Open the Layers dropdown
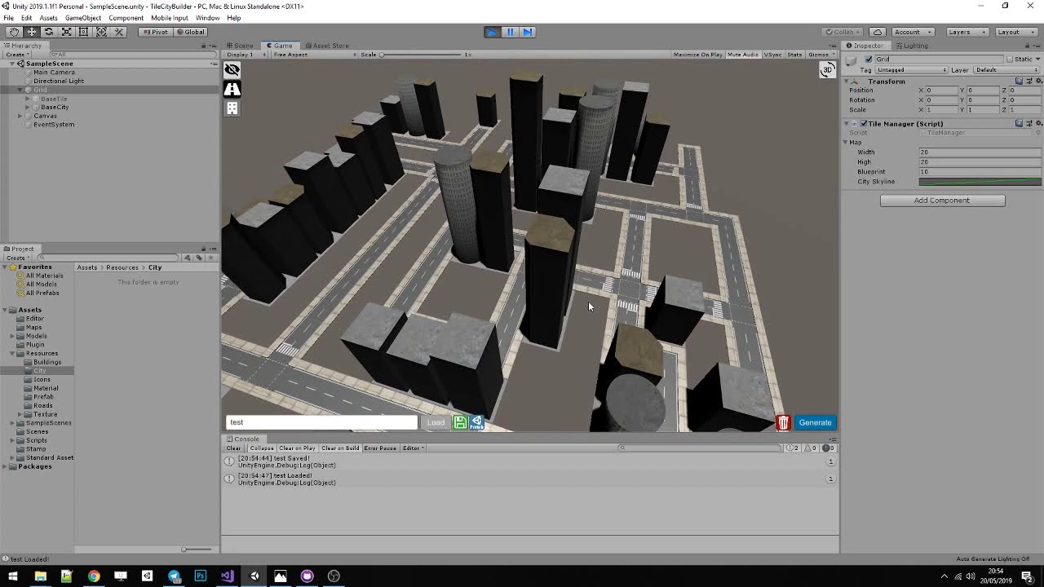Viewport: 1044px width, 587px height. point(967,32)
